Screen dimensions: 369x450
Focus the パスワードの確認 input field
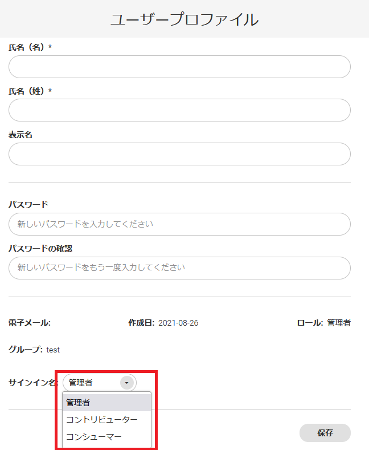[179, 267]
